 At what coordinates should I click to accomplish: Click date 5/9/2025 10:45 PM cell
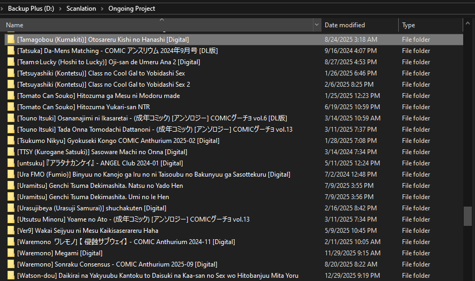tap(351, 231)
